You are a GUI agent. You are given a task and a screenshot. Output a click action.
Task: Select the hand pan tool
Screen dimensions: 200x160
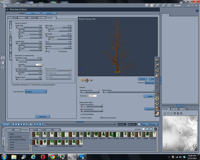point(3,62)
